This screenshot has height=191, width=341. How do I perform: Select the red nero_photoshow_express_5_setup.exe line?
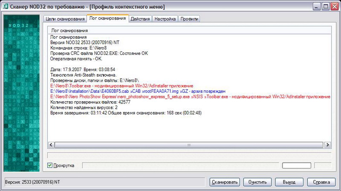coord(190,97)
